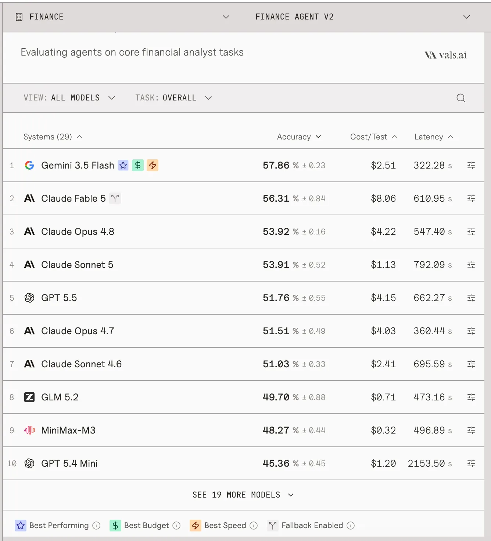The height and width of the screenshot is (541, 491).
Task: Click the 57.86 % accuracy value
Action: pyautogui.click(x=281, y=165)
